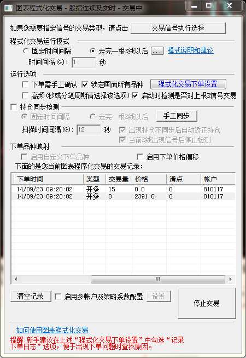Click the horizontal scrollbar thumb
The height and width of the screenshot is (358, 246).
pyautogui.click(x=157, y=279)
